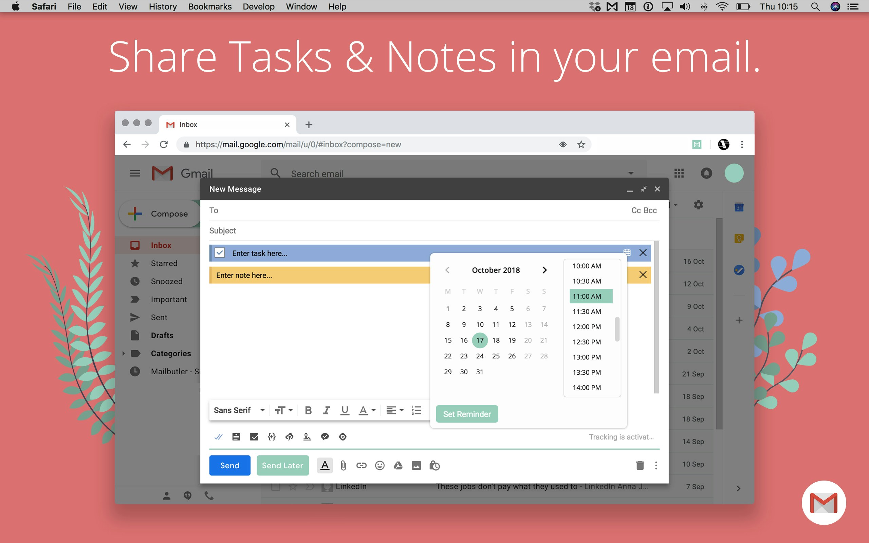This screenshot has width=869, height=543.
Task: Select the Google Drive attachment icon
Action: [x=398, y=465]
